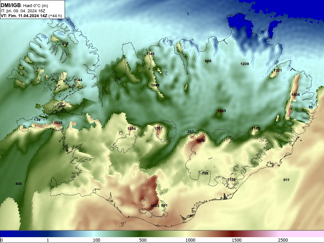Click the 100 label on the color scale

pos(97,240)
